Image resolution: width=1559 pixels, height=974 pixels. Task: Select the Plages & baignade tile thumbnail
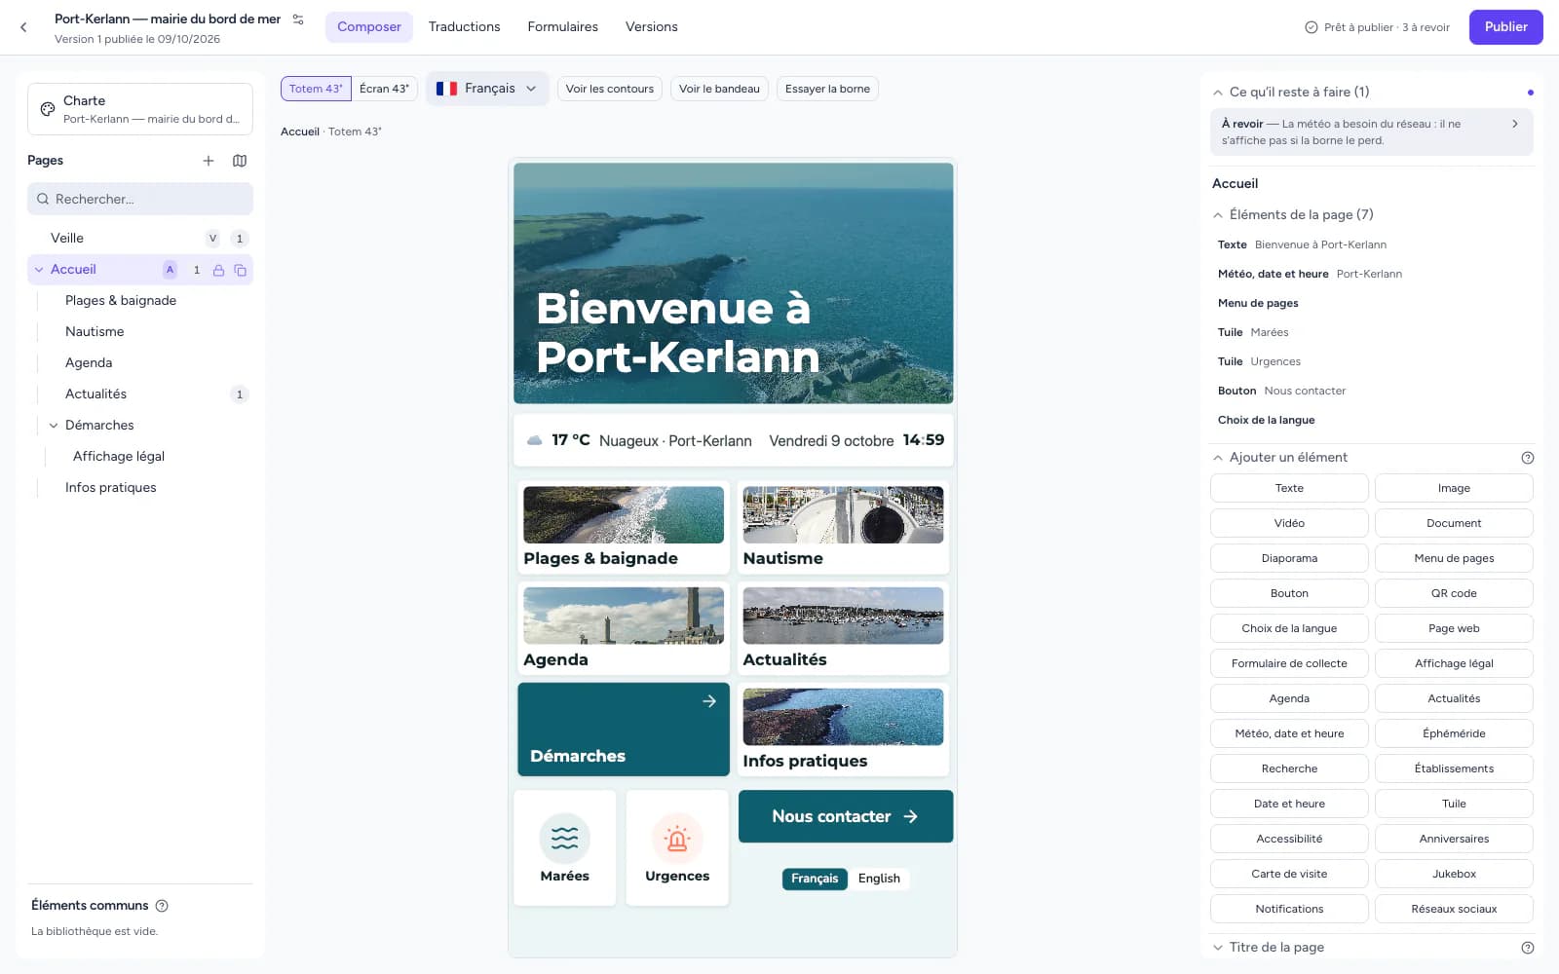click(624, 514)
